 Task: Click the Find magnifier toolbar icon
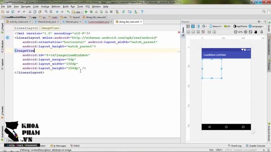pyautogui.click(x=46, y=12)
